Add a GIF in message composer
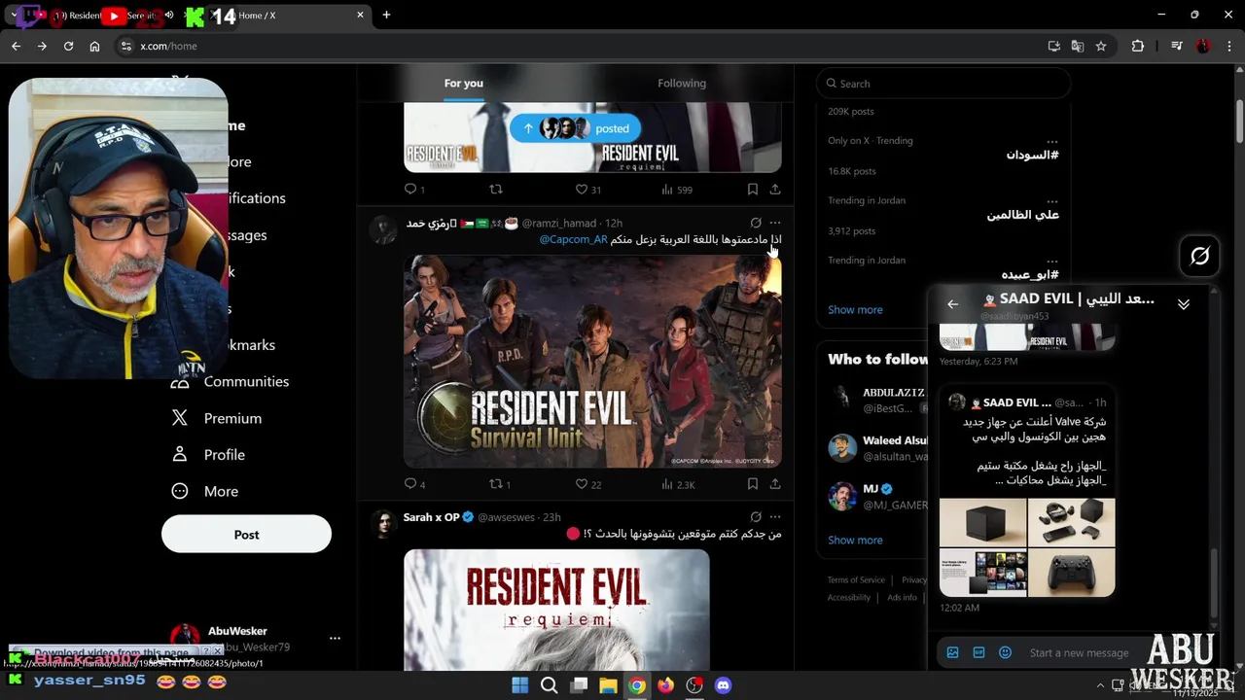 979,652
